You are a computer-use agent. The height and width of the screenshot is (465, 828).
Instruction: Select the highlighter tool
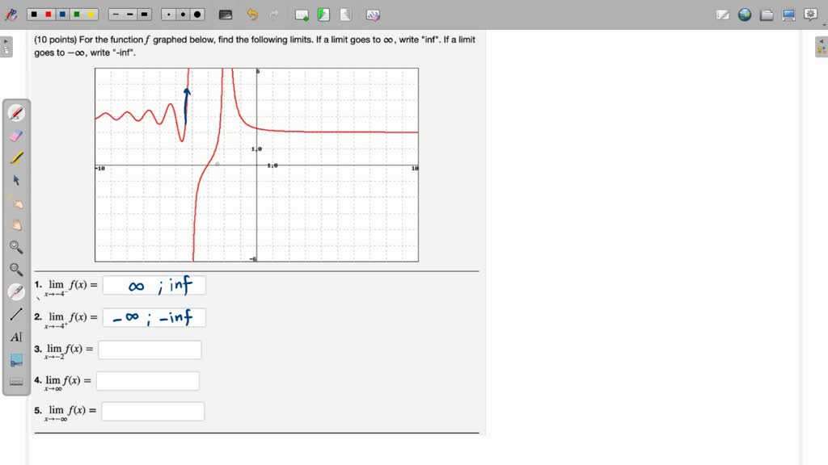(x=16, y=157)
